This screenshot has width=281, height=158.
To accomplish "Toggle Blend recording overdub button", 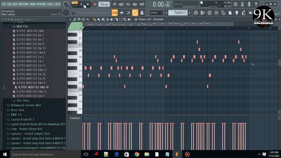I will point(135,4).
